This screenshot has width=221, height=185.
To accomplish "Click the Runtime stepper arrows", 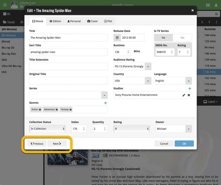I will click(128, 52).
